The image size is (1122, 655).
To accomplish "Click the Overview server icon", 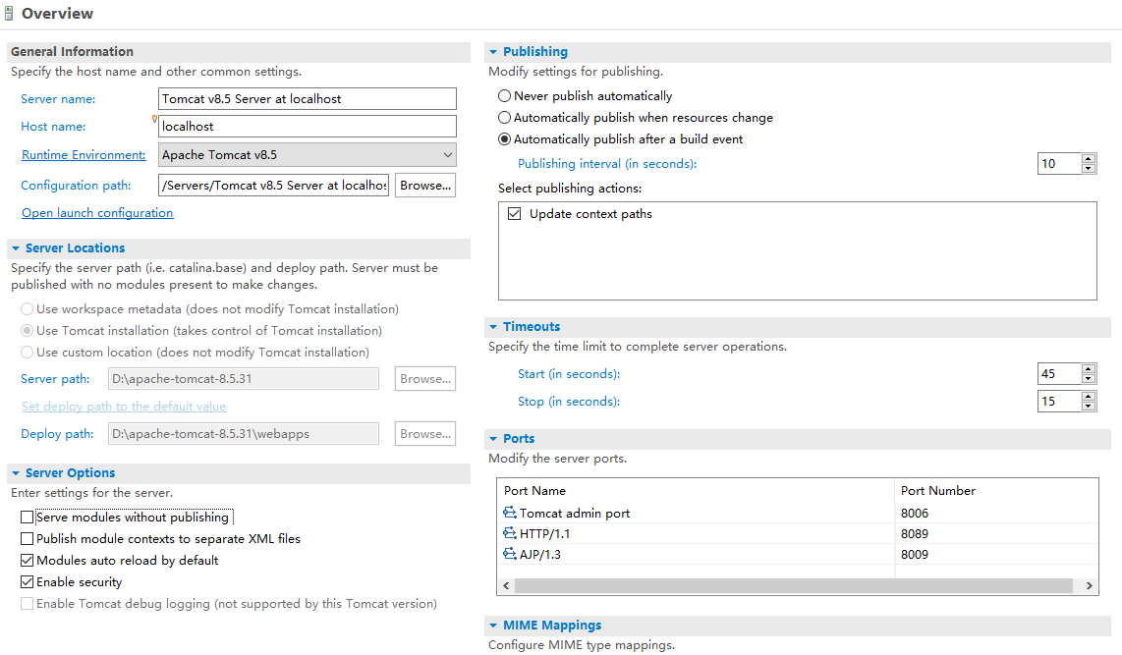I will (9, 14).
